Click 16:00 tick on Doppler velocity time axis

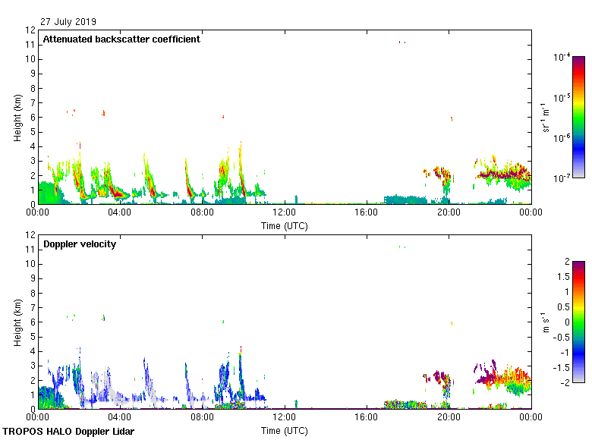point(367,418)
